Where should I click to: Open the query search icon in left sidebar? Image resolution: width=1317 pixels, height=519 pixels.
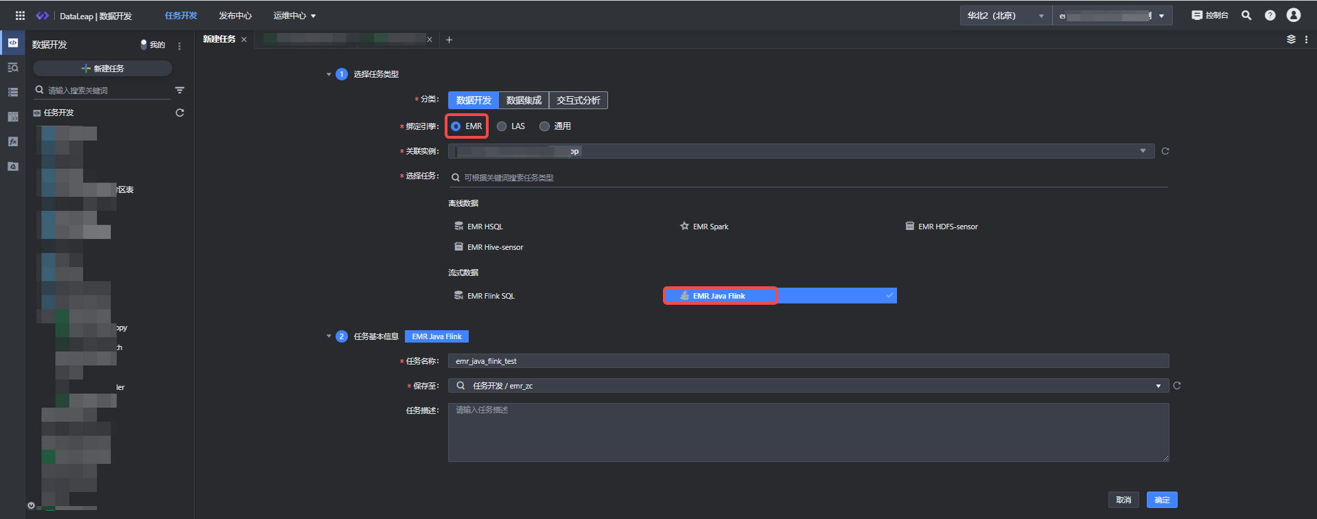(x=13, y=67)
